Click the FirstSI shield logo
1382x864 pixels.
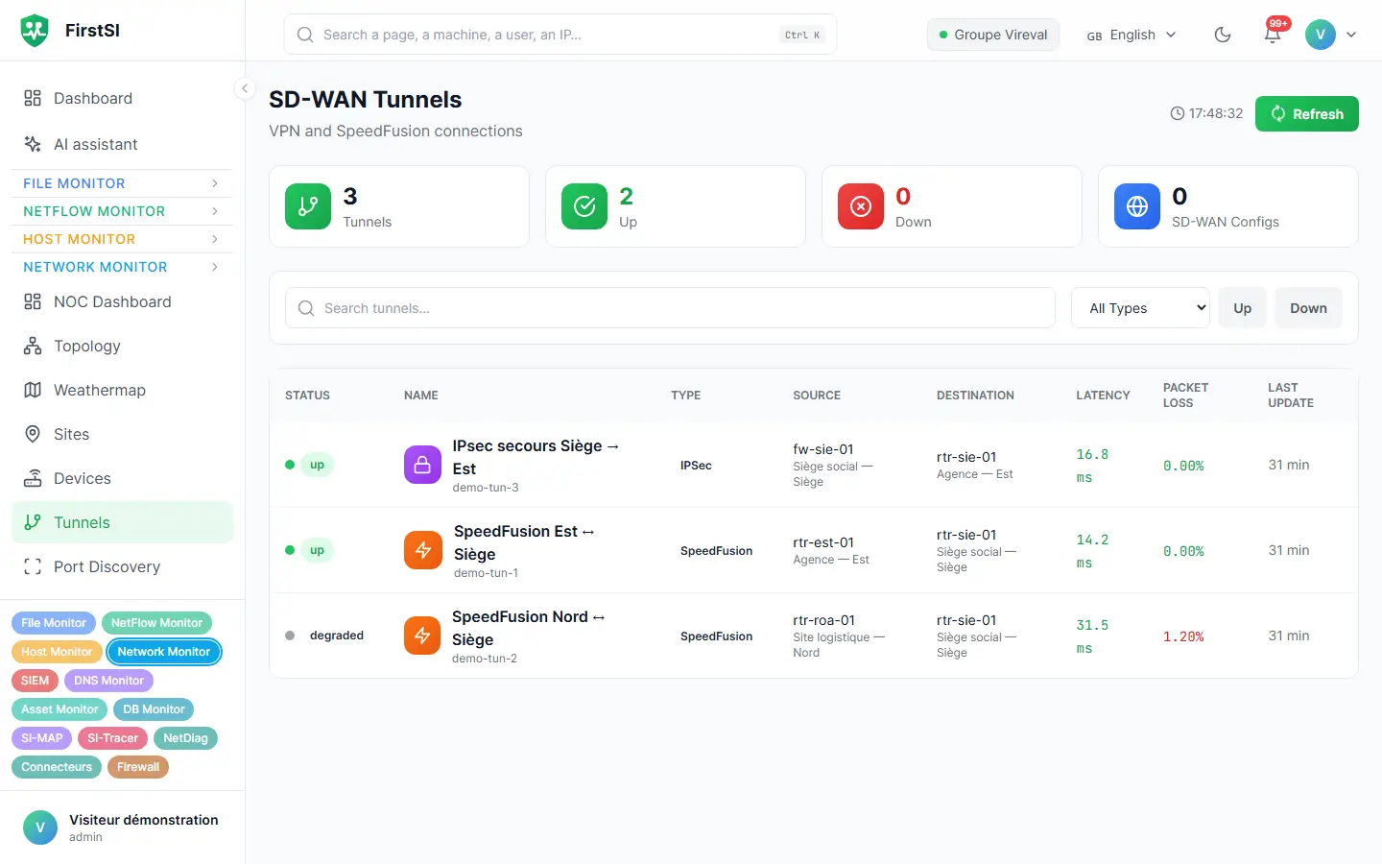[x=35, y=31]
